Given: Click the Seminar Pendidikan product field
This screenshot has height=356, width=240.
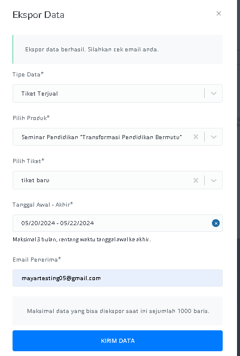Looking at the screenshot, I should (x=118, y=137).
